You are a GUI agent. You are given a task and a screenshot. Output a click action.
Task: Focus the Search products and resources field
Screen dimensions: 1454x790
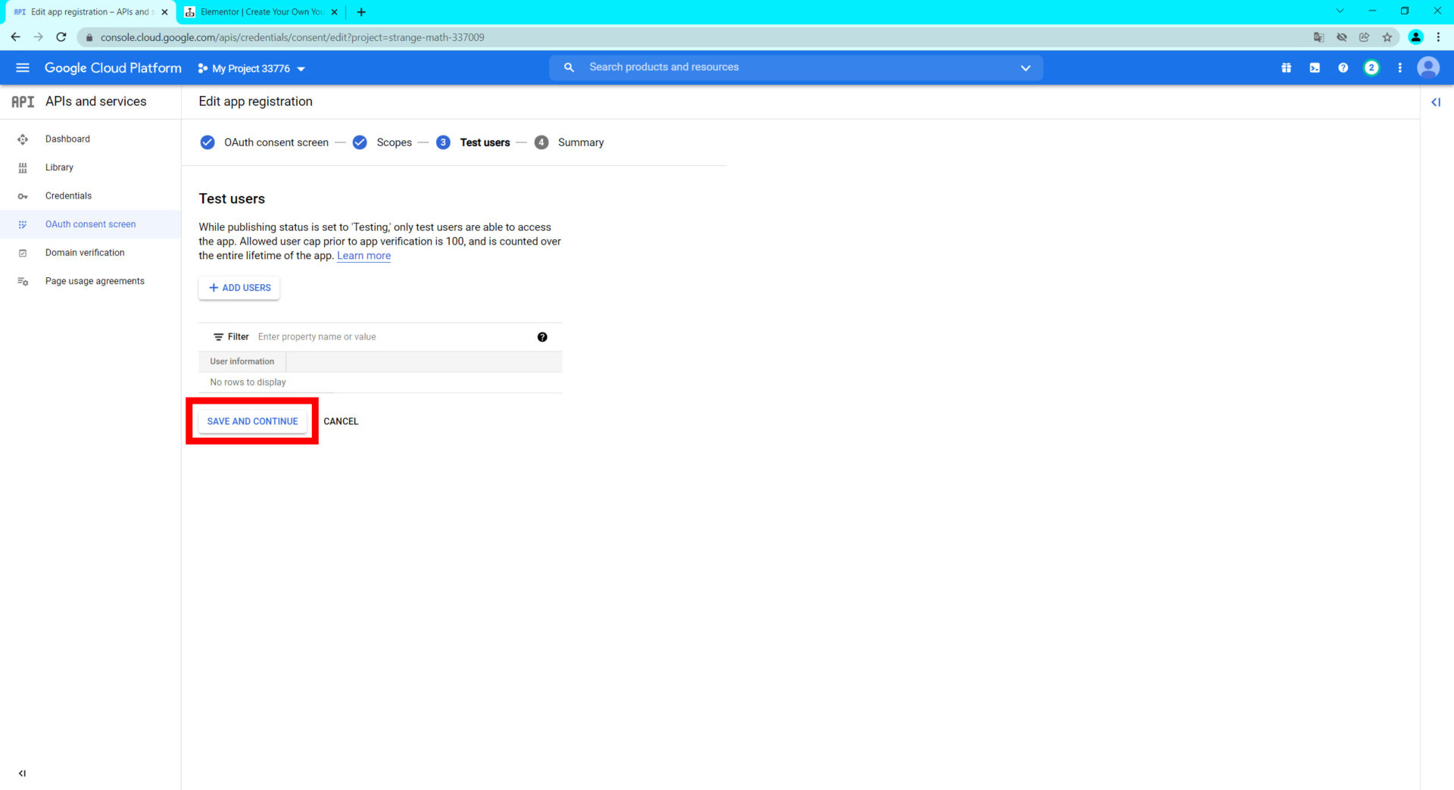tap(795, 67)
